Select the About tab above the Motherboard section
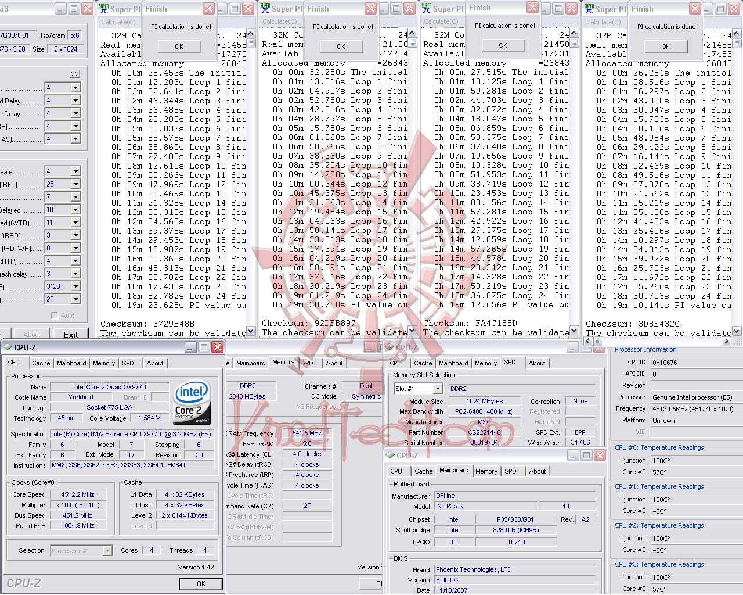Image resolution: width=743 pixels, height=595 pixels. point(538,471)
